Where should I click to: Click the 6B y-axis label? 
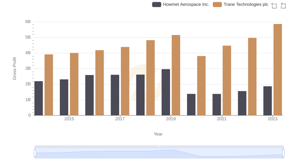click(x=28, y=22)
